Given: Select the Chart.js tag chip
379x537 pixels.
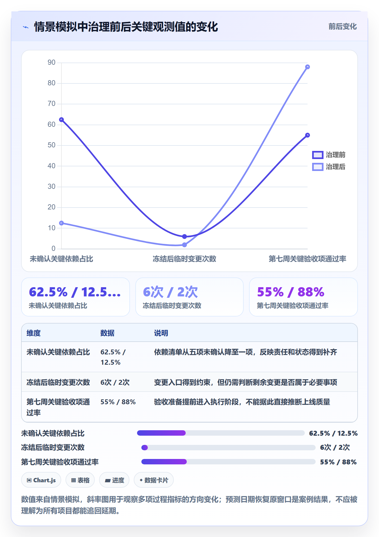Looking at the screenshot, I should [x=41, y=480].
